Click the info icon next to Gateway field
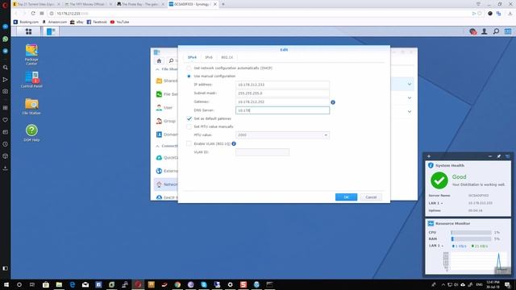The height and width of the screenshot is (290, 516). 333,102
